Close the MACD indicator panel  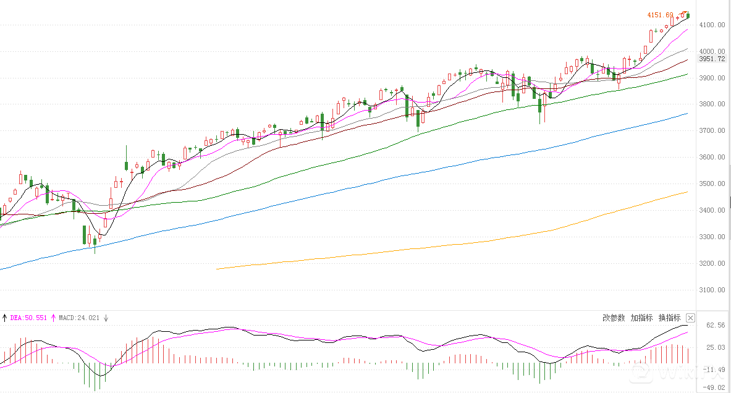pyautogui.click(x=691, y=318)
